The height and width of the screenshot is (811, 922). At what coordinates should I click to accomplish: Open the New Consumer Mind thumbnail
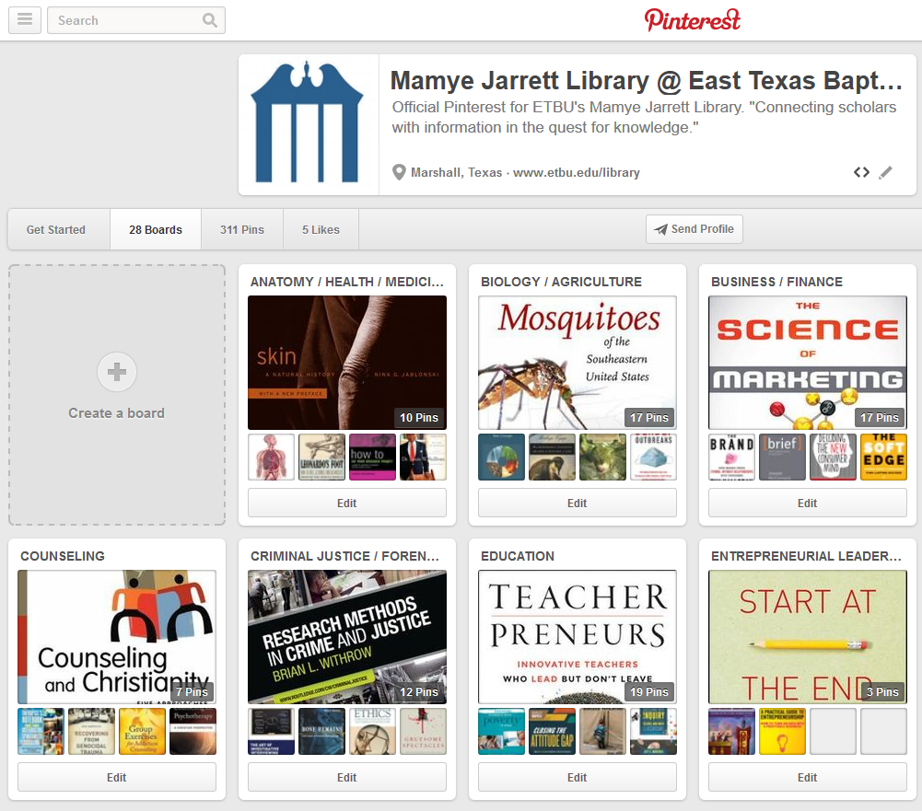(833, 458)
